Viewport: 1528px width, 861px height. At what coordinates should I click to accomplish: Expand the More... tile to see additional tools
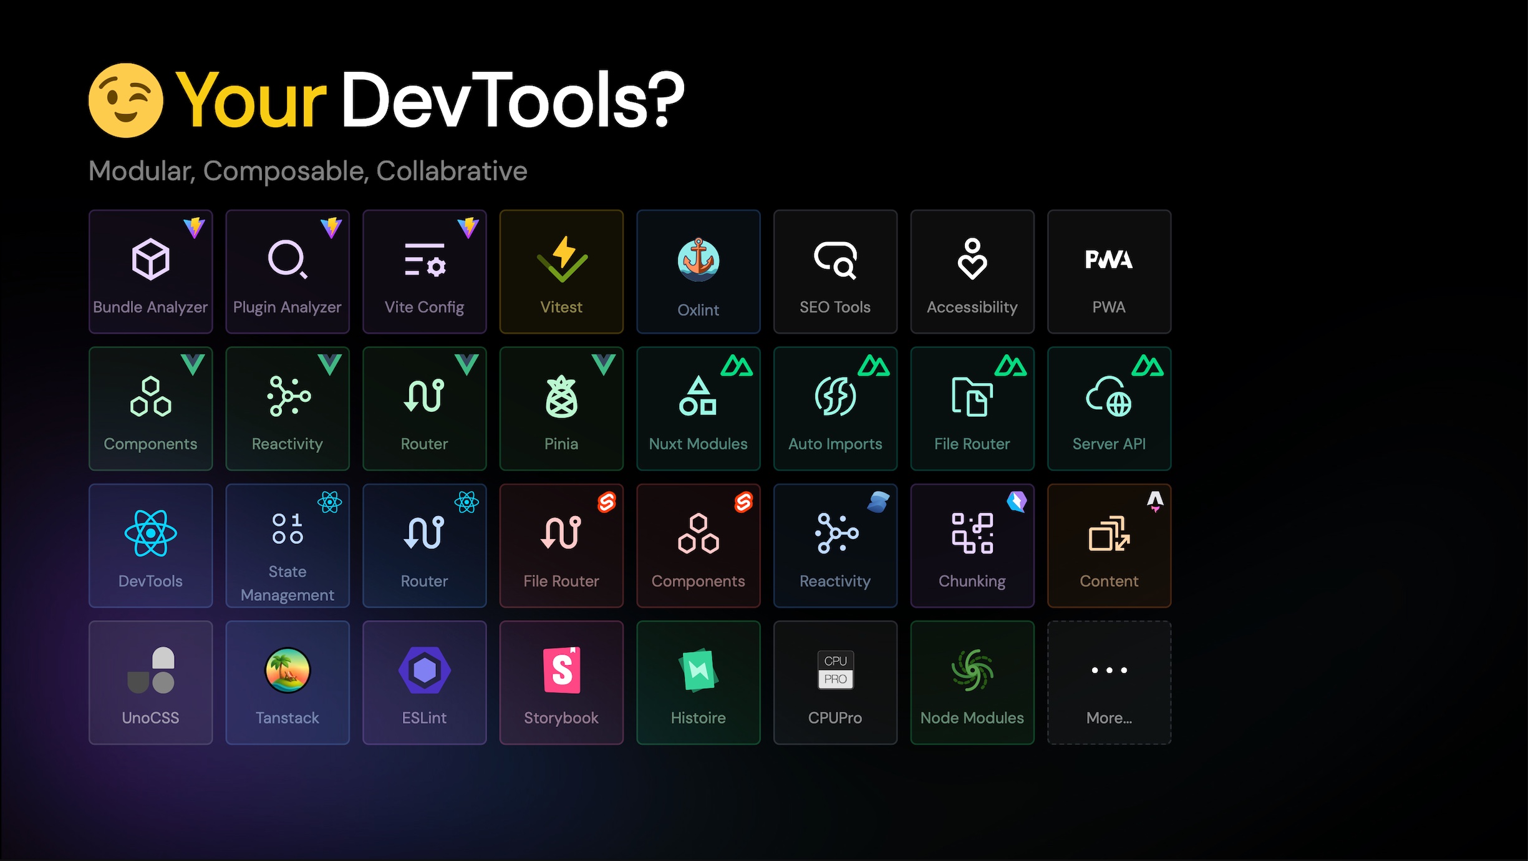[x=1109, y=683]
